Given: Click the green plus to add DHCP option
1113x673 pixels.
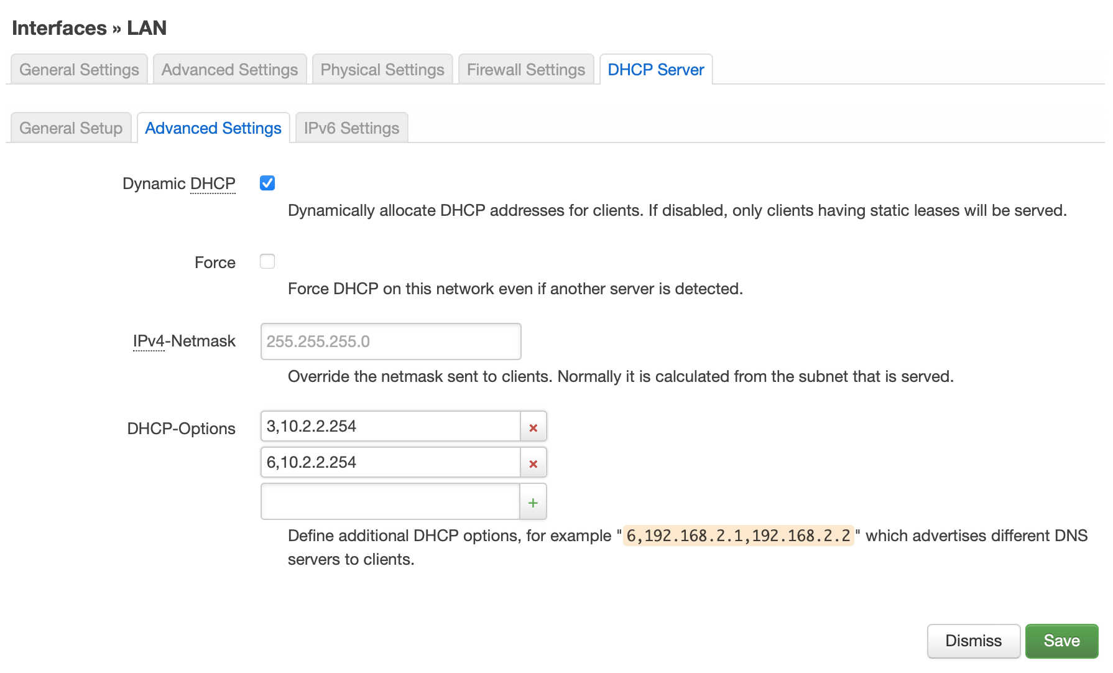Looking at the screenshot, I should point(533,503).
